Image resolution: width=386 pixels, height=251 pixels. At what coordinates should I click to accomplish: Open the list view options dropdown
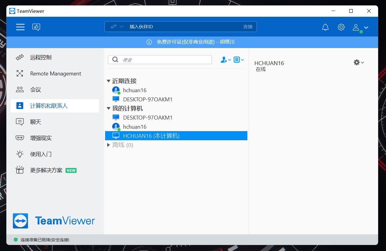[239, 60]
